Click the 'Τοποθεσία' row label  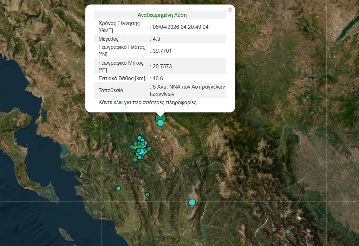(111, 90)
